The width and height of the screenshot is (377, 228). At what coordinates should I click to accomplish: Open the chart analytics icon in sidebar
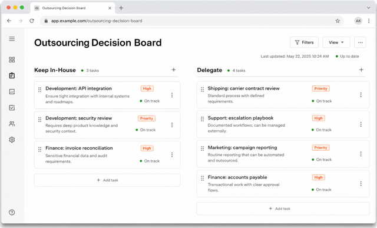click(12, 92)
